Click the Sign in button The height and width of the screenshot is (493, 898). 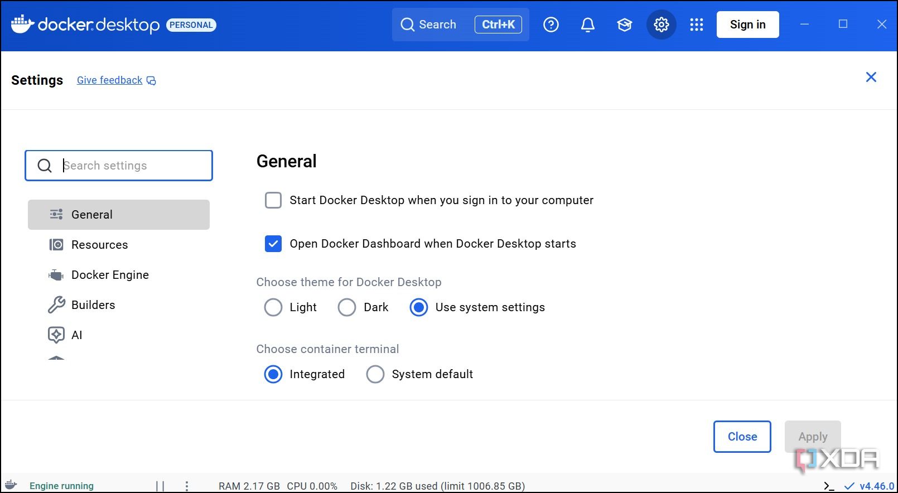747,25
